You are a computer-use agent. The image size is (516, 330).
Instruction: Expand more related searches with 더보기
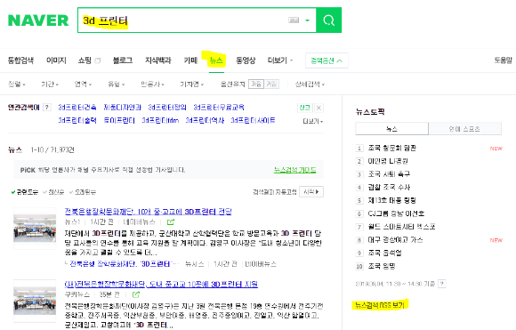(312, 121)
